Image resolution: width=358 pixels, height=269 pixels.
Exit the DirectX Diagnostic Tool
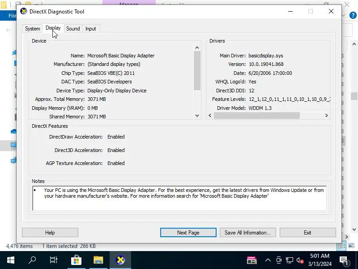point(307,233)
